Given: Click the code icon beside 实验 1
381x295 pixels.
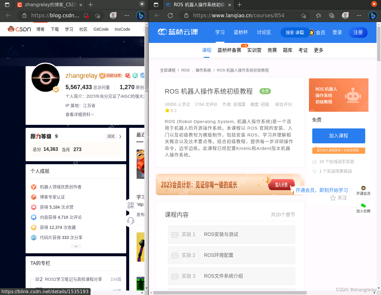Looking at the screenshot, I should tap(175, 235).
